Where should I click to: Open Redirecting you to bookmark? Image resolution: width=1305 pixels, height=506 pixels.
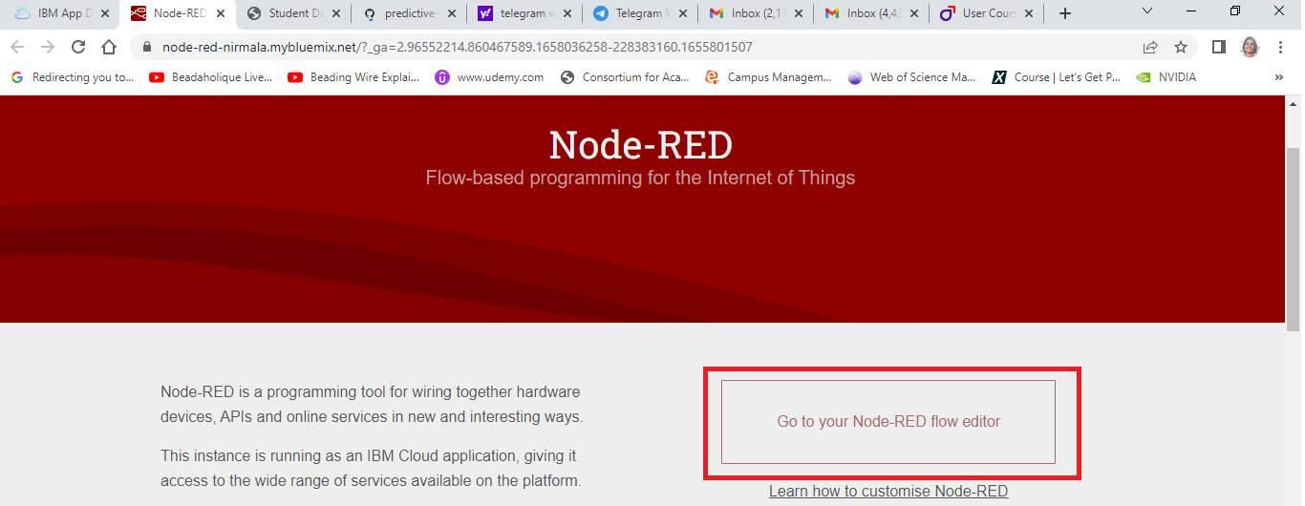click(72, 77)
